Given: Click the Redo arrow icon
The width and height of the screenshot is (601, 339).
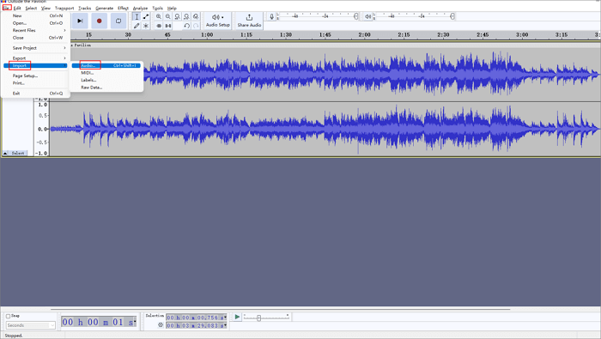Looking at the screenshot, I should pyautogui.click(x=196, y=26).
